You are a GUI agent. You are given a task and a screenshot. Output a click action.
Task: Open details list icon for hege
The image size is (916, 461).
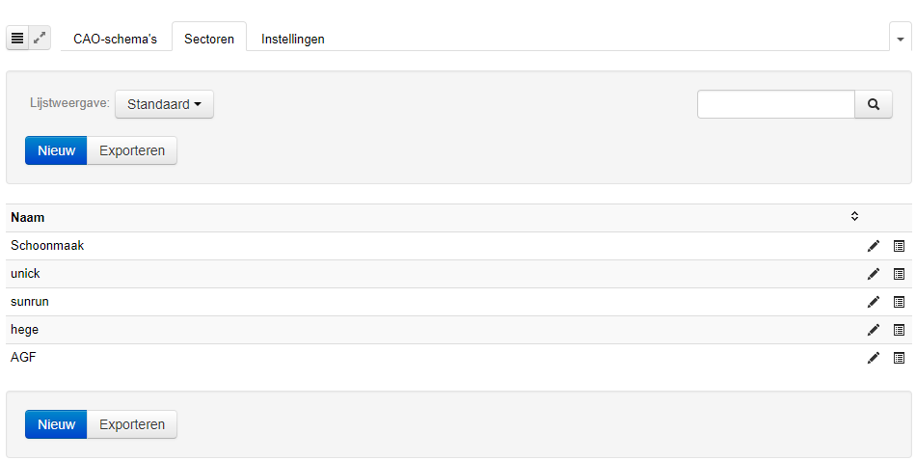pyautogui.click(x=899, y=330)
